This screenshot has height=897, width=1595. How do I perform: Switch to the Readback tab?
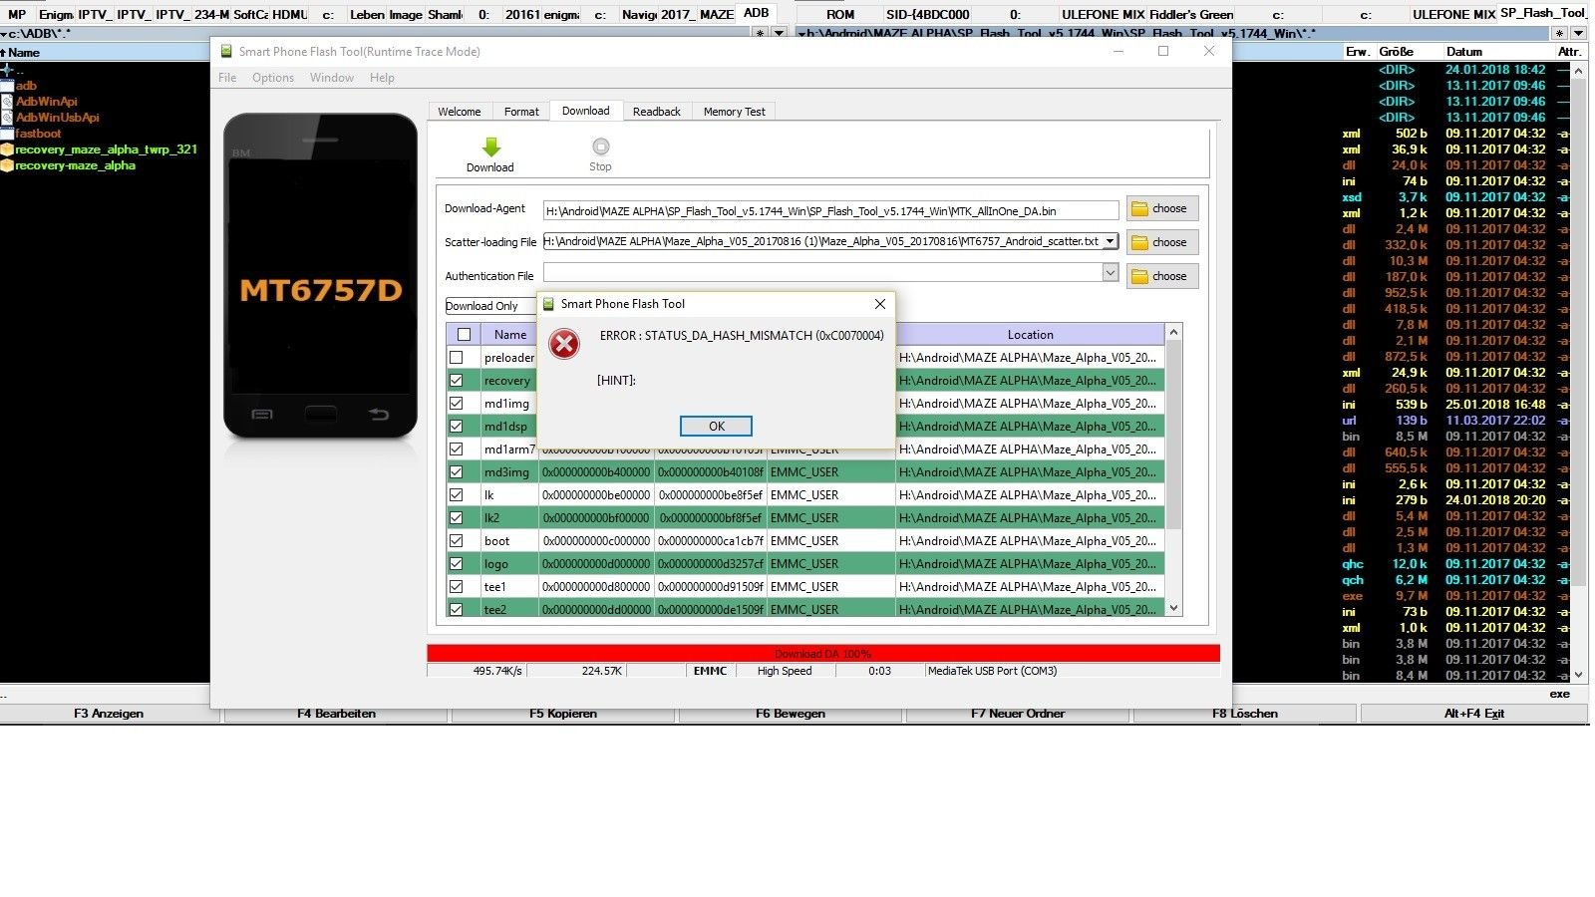[657, 112]
